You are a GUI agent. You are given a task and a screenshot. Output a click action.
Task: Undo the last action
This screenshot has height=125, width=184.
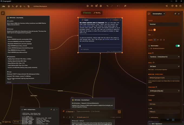pos(107,6)
